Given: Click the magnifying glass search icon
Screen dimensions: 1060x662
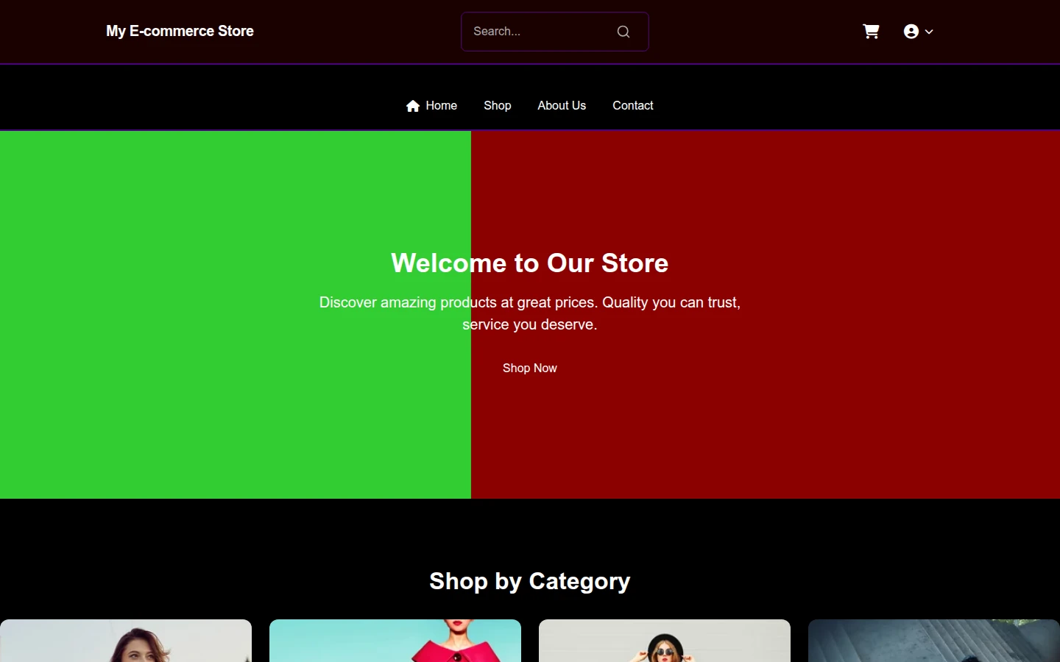Looking at the screenshot, I should click(x=623, y=32).
